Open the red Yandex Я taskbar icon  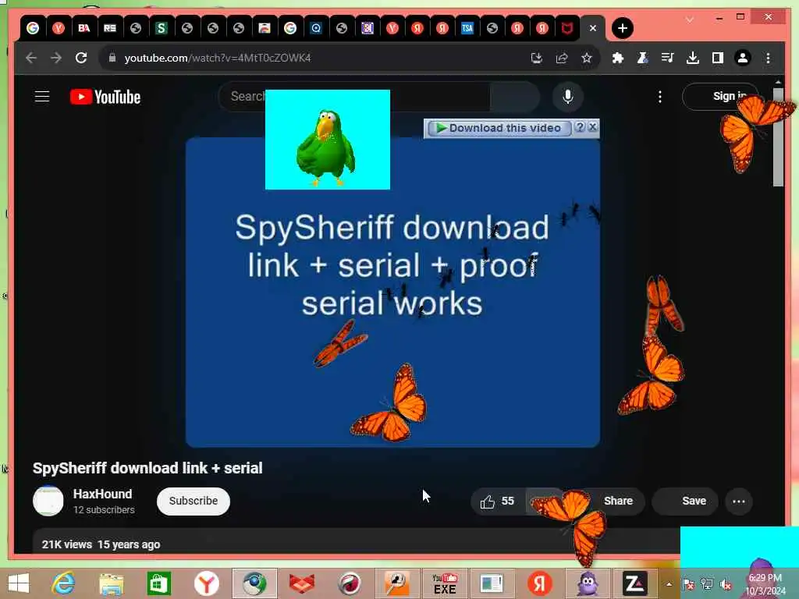[540, 583]
